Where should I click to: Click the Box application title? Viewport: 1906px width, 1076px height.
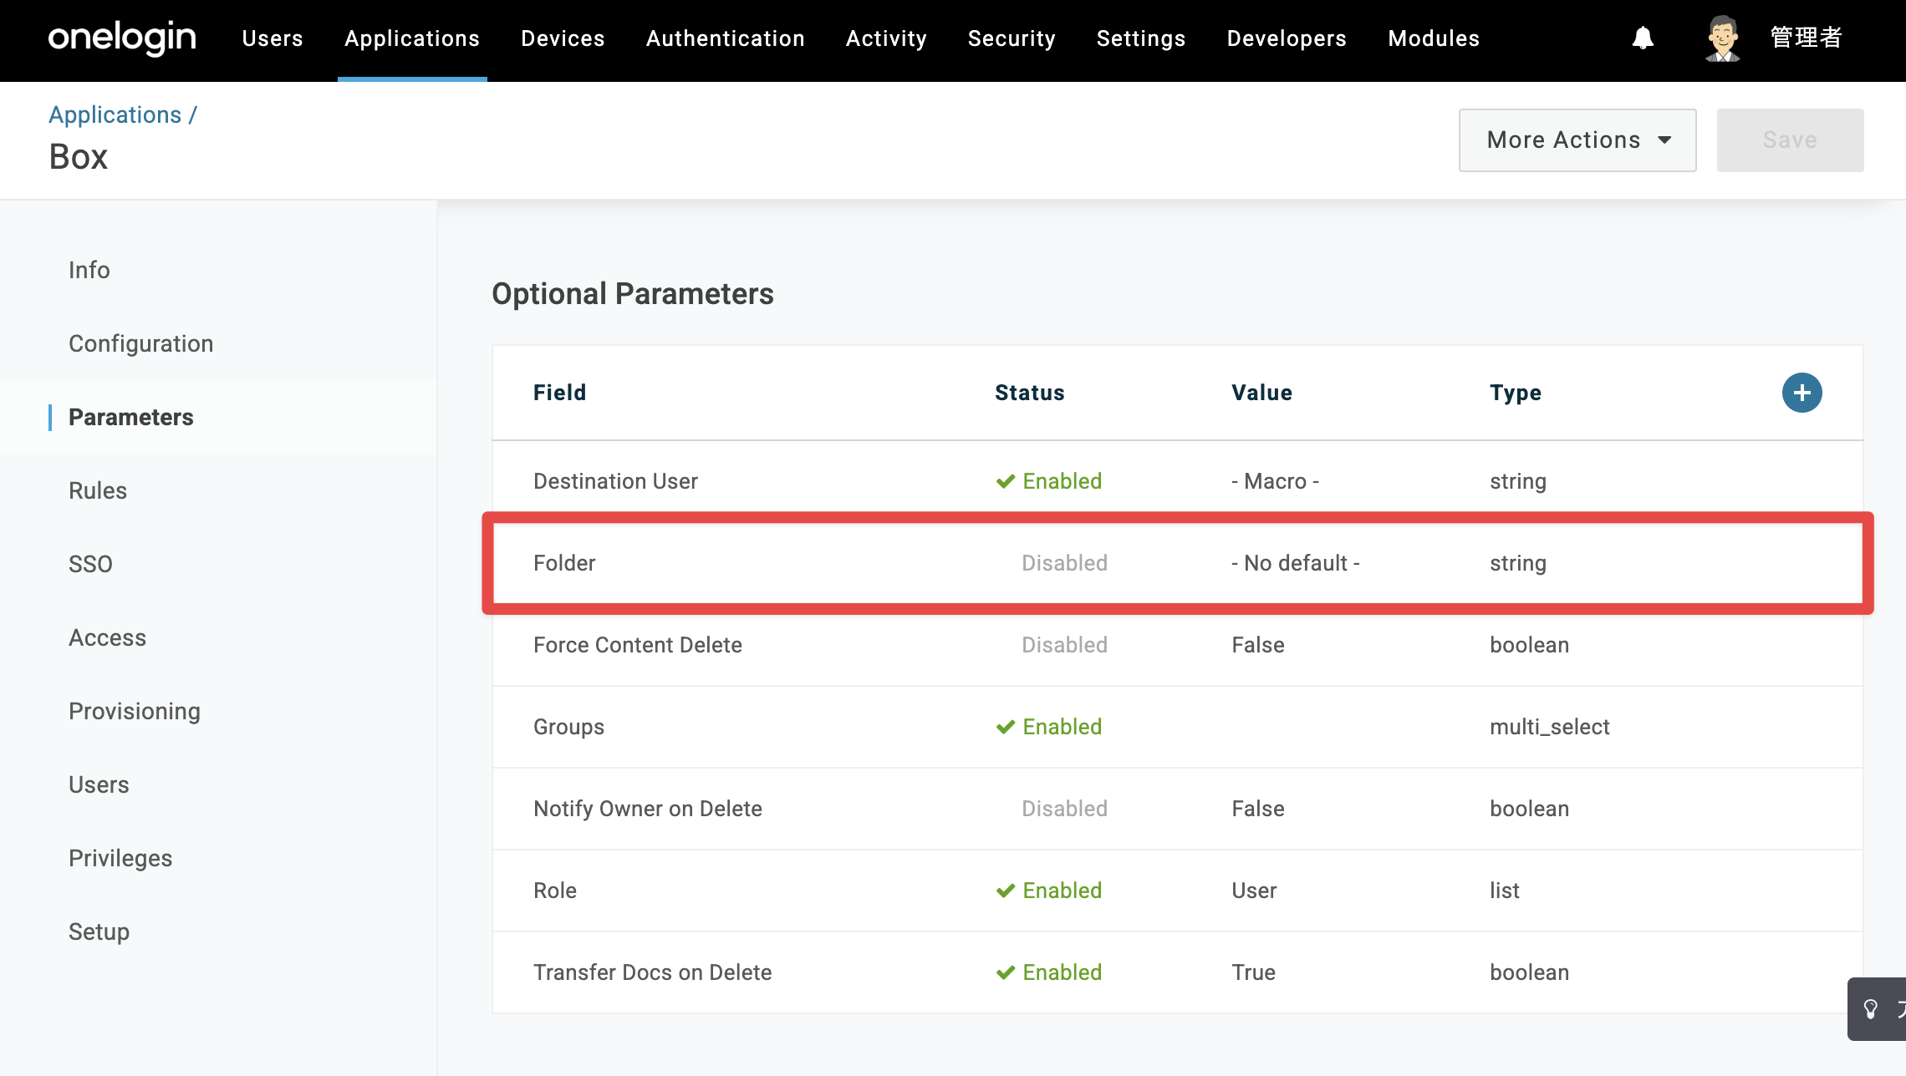pos(79,157)
